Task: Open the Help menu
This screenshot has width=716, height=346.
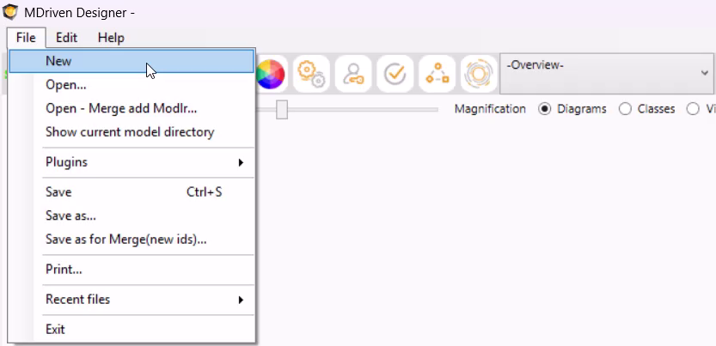Action: 111,38
